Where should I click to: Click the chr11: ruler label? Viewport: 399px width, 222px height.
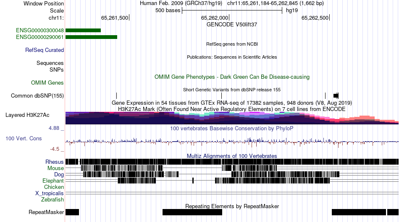56,18
